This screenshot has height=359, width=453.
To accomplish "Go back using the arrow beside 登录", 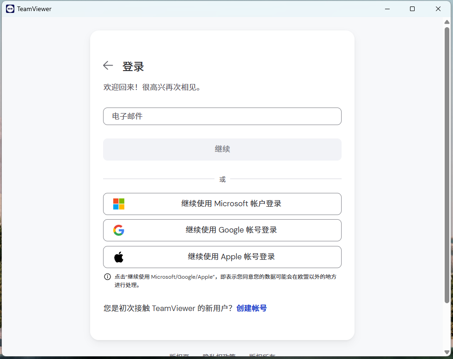I will (108, 66).
